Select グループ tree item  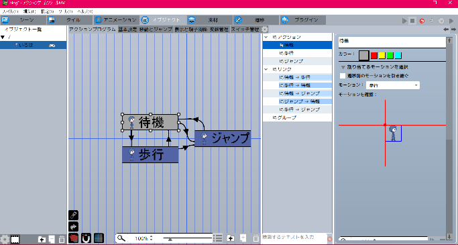(297, 117)
